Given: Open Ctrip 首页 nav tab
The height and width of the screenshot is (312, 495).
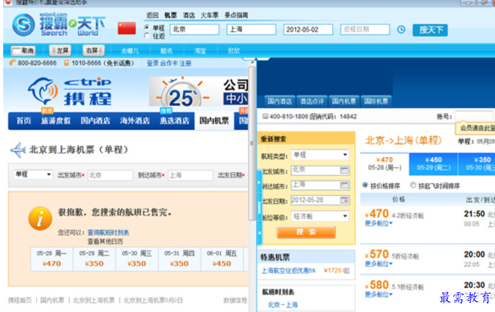Looking at the screenshot, I should (x=24, y=120).
